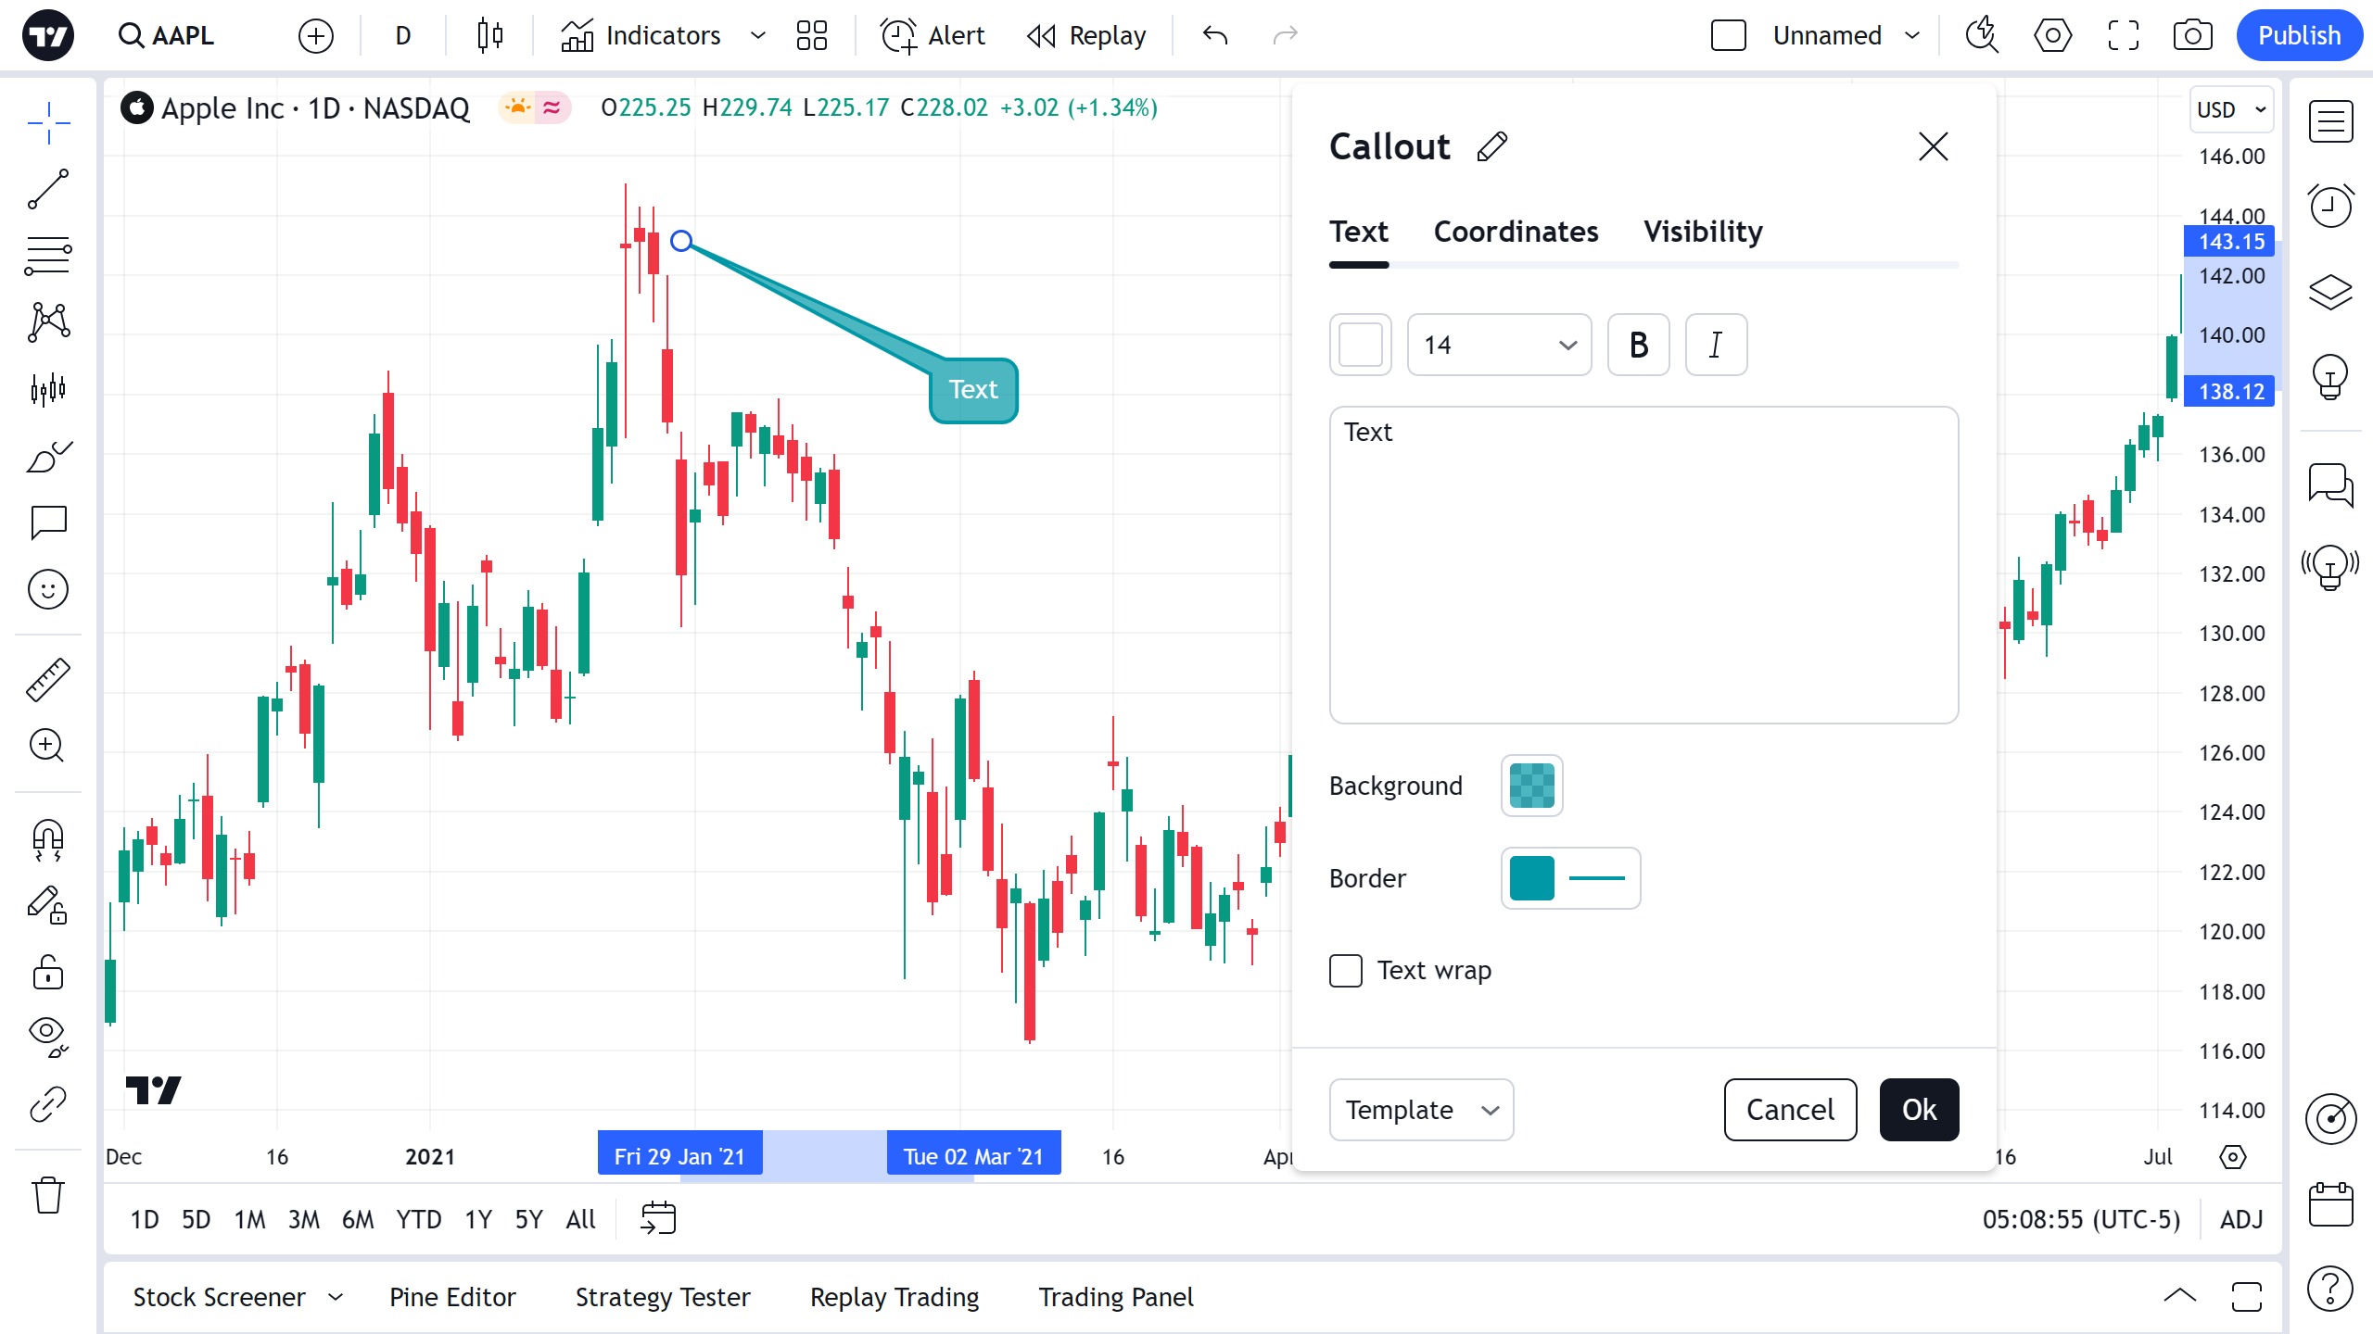
Task: Switch to the Coordinates tab
Action: (x=1516, y=232)
